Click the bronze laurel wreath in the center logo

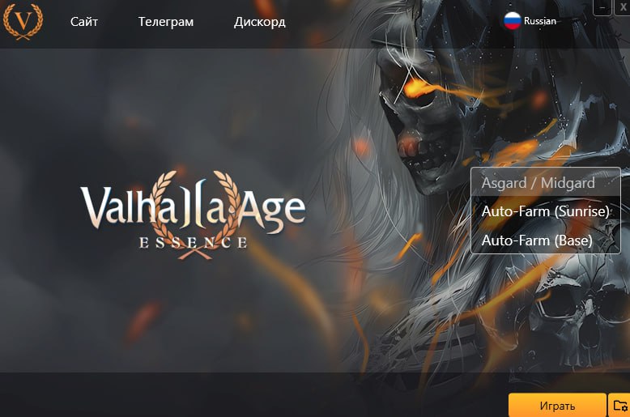click(195, 215)
